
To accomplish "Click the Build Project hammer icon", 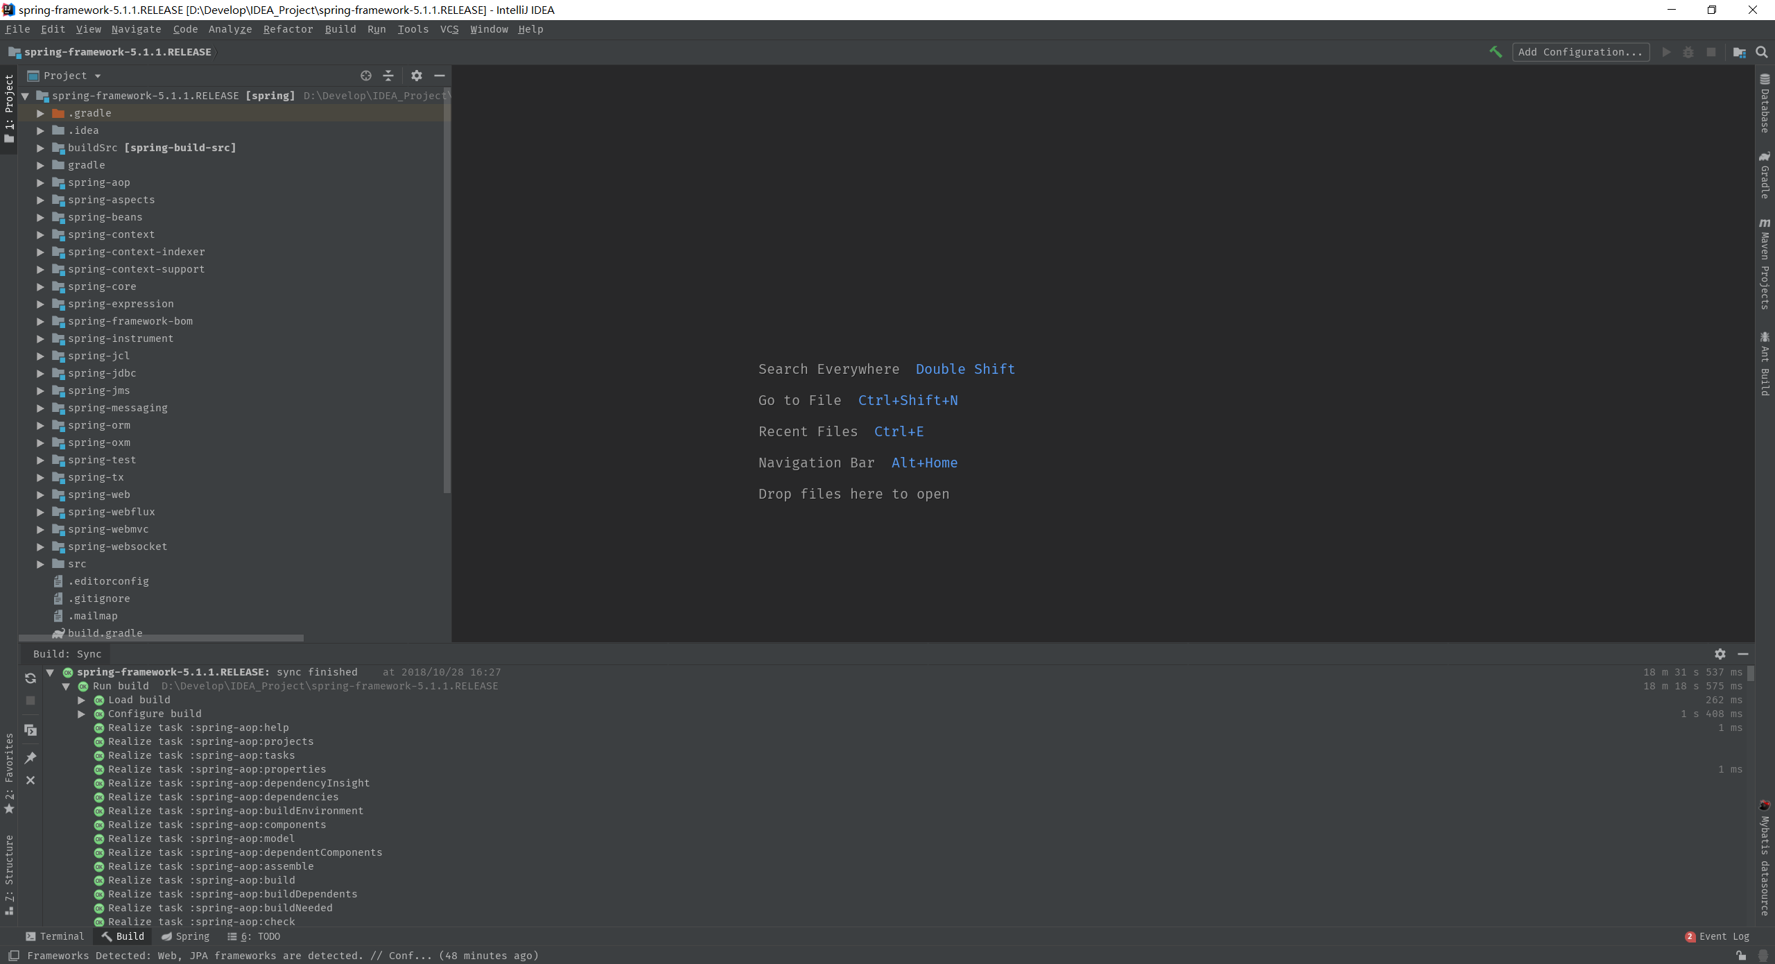I will 1496,52.
